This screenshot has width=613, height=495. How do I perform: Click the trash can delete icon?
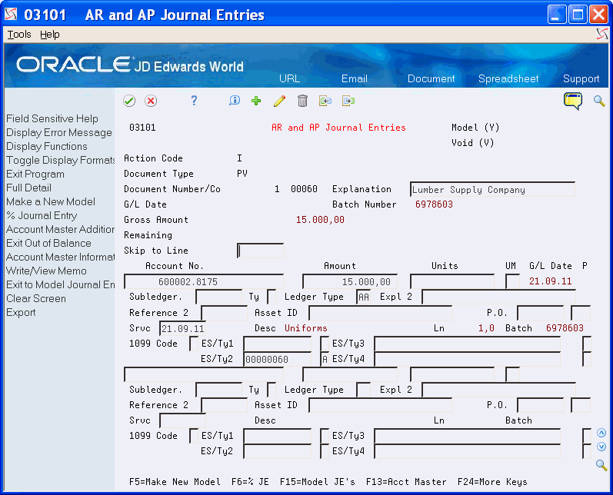coord(302,101)
